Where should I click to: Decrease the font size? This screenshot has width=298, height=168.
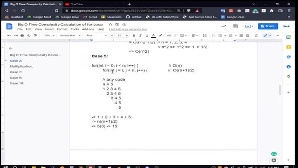click(x=112, y=35)
